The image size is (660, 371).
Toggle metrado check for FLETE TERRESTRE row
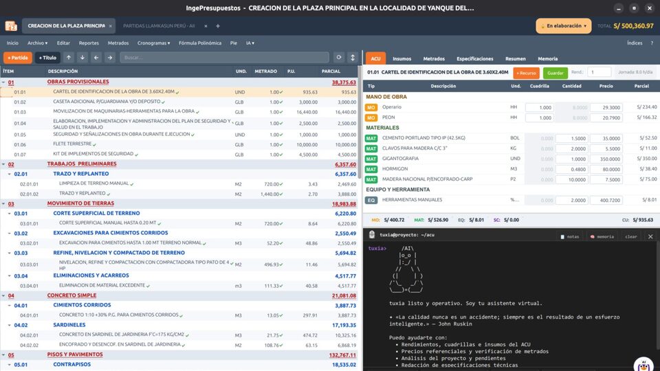click(280, 145)
